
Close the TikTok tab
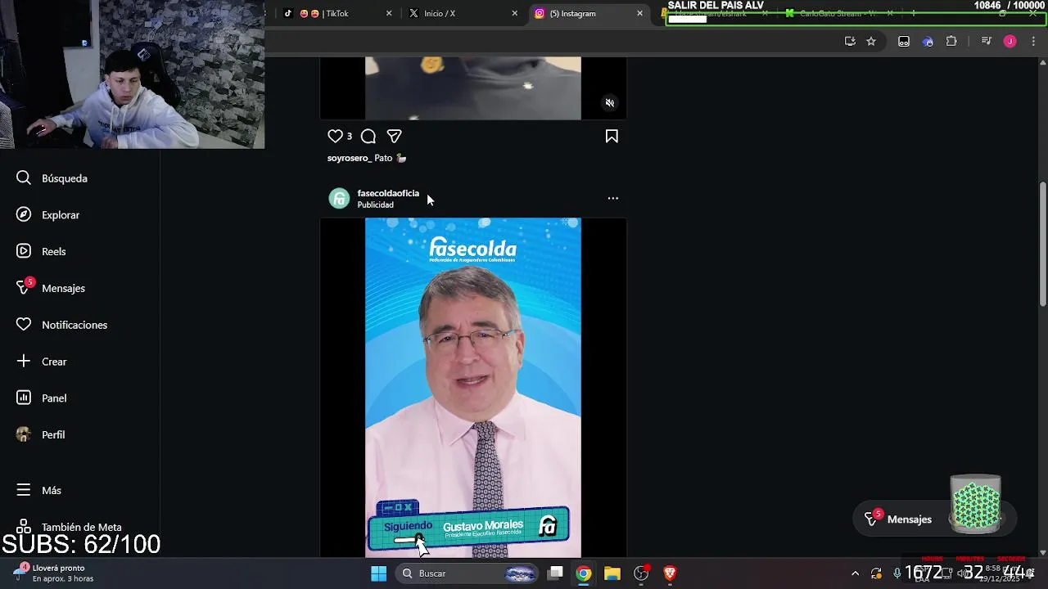pyautogui.click(x=389, y=13)
